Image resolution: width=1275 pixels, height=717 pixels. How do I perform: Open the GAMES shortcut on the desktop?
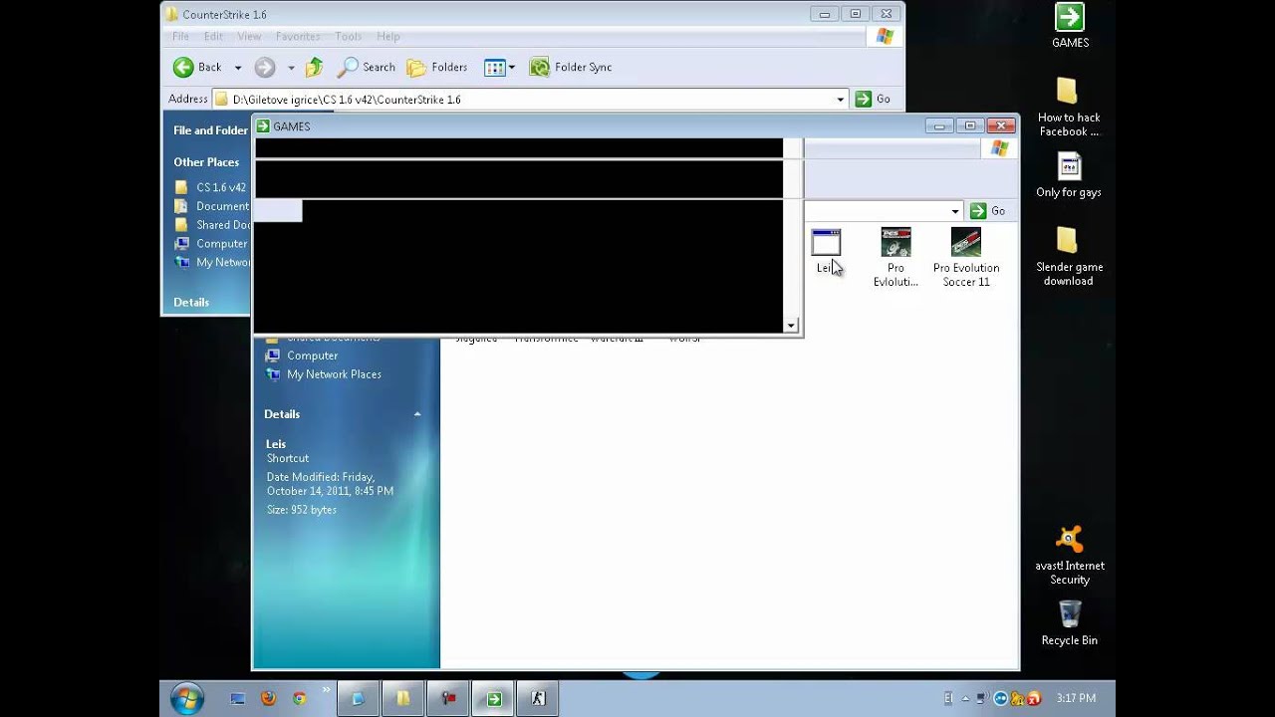1070,26
